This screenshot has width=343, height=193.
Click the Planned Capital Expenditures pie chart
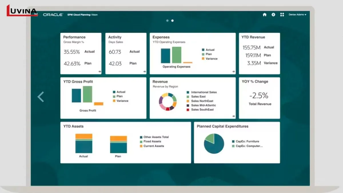tap(214, 144)
